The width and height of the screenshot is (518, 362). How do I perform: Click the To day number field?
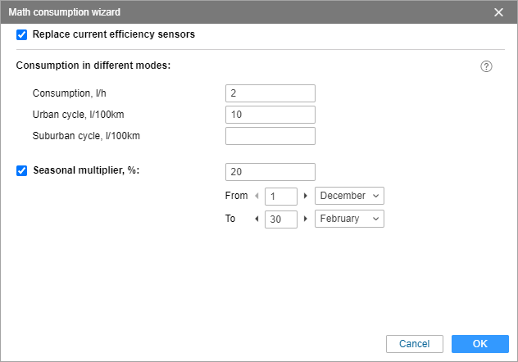click(281, 219)
